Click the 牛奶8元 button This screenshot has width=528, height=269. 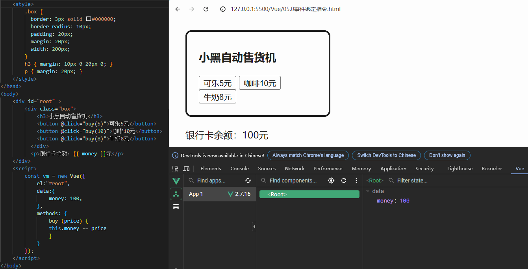click(x=217, y=97)
